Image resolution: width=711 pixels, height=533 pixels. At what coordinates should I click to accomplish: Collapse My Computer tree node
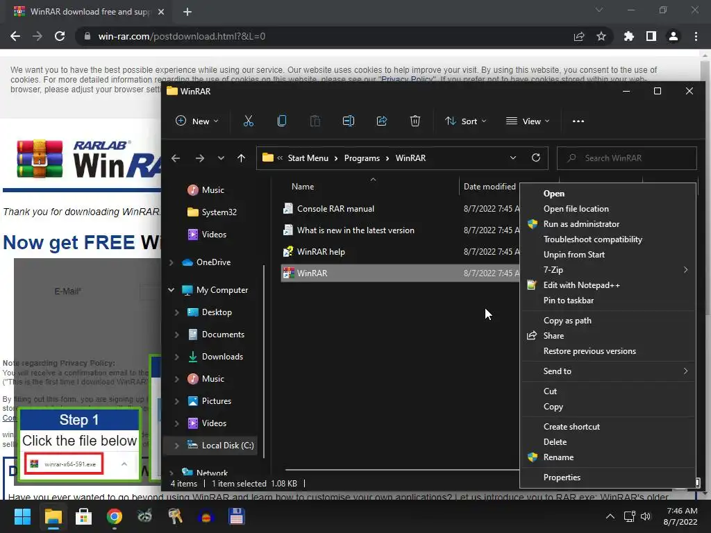[x=171, y=290]
